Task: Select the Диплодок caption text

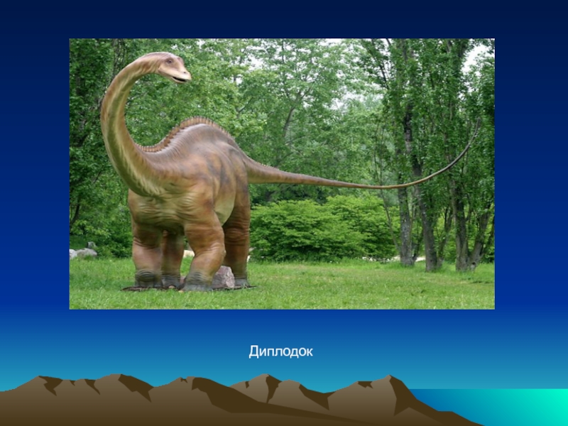Action: pyautogui.click(x=280, y=351)
